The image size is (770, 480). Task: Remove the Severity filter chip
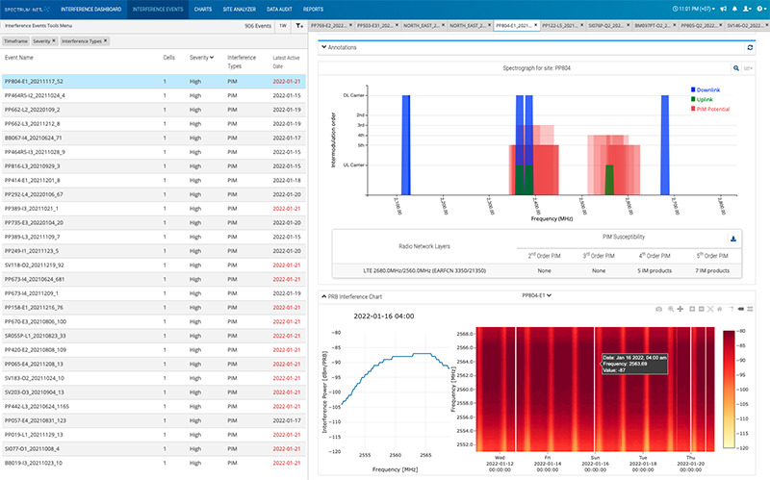(x=54, y=40)
